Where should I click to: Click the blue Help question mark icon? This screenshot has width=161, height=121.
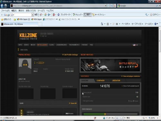click(x=156, y=24)
